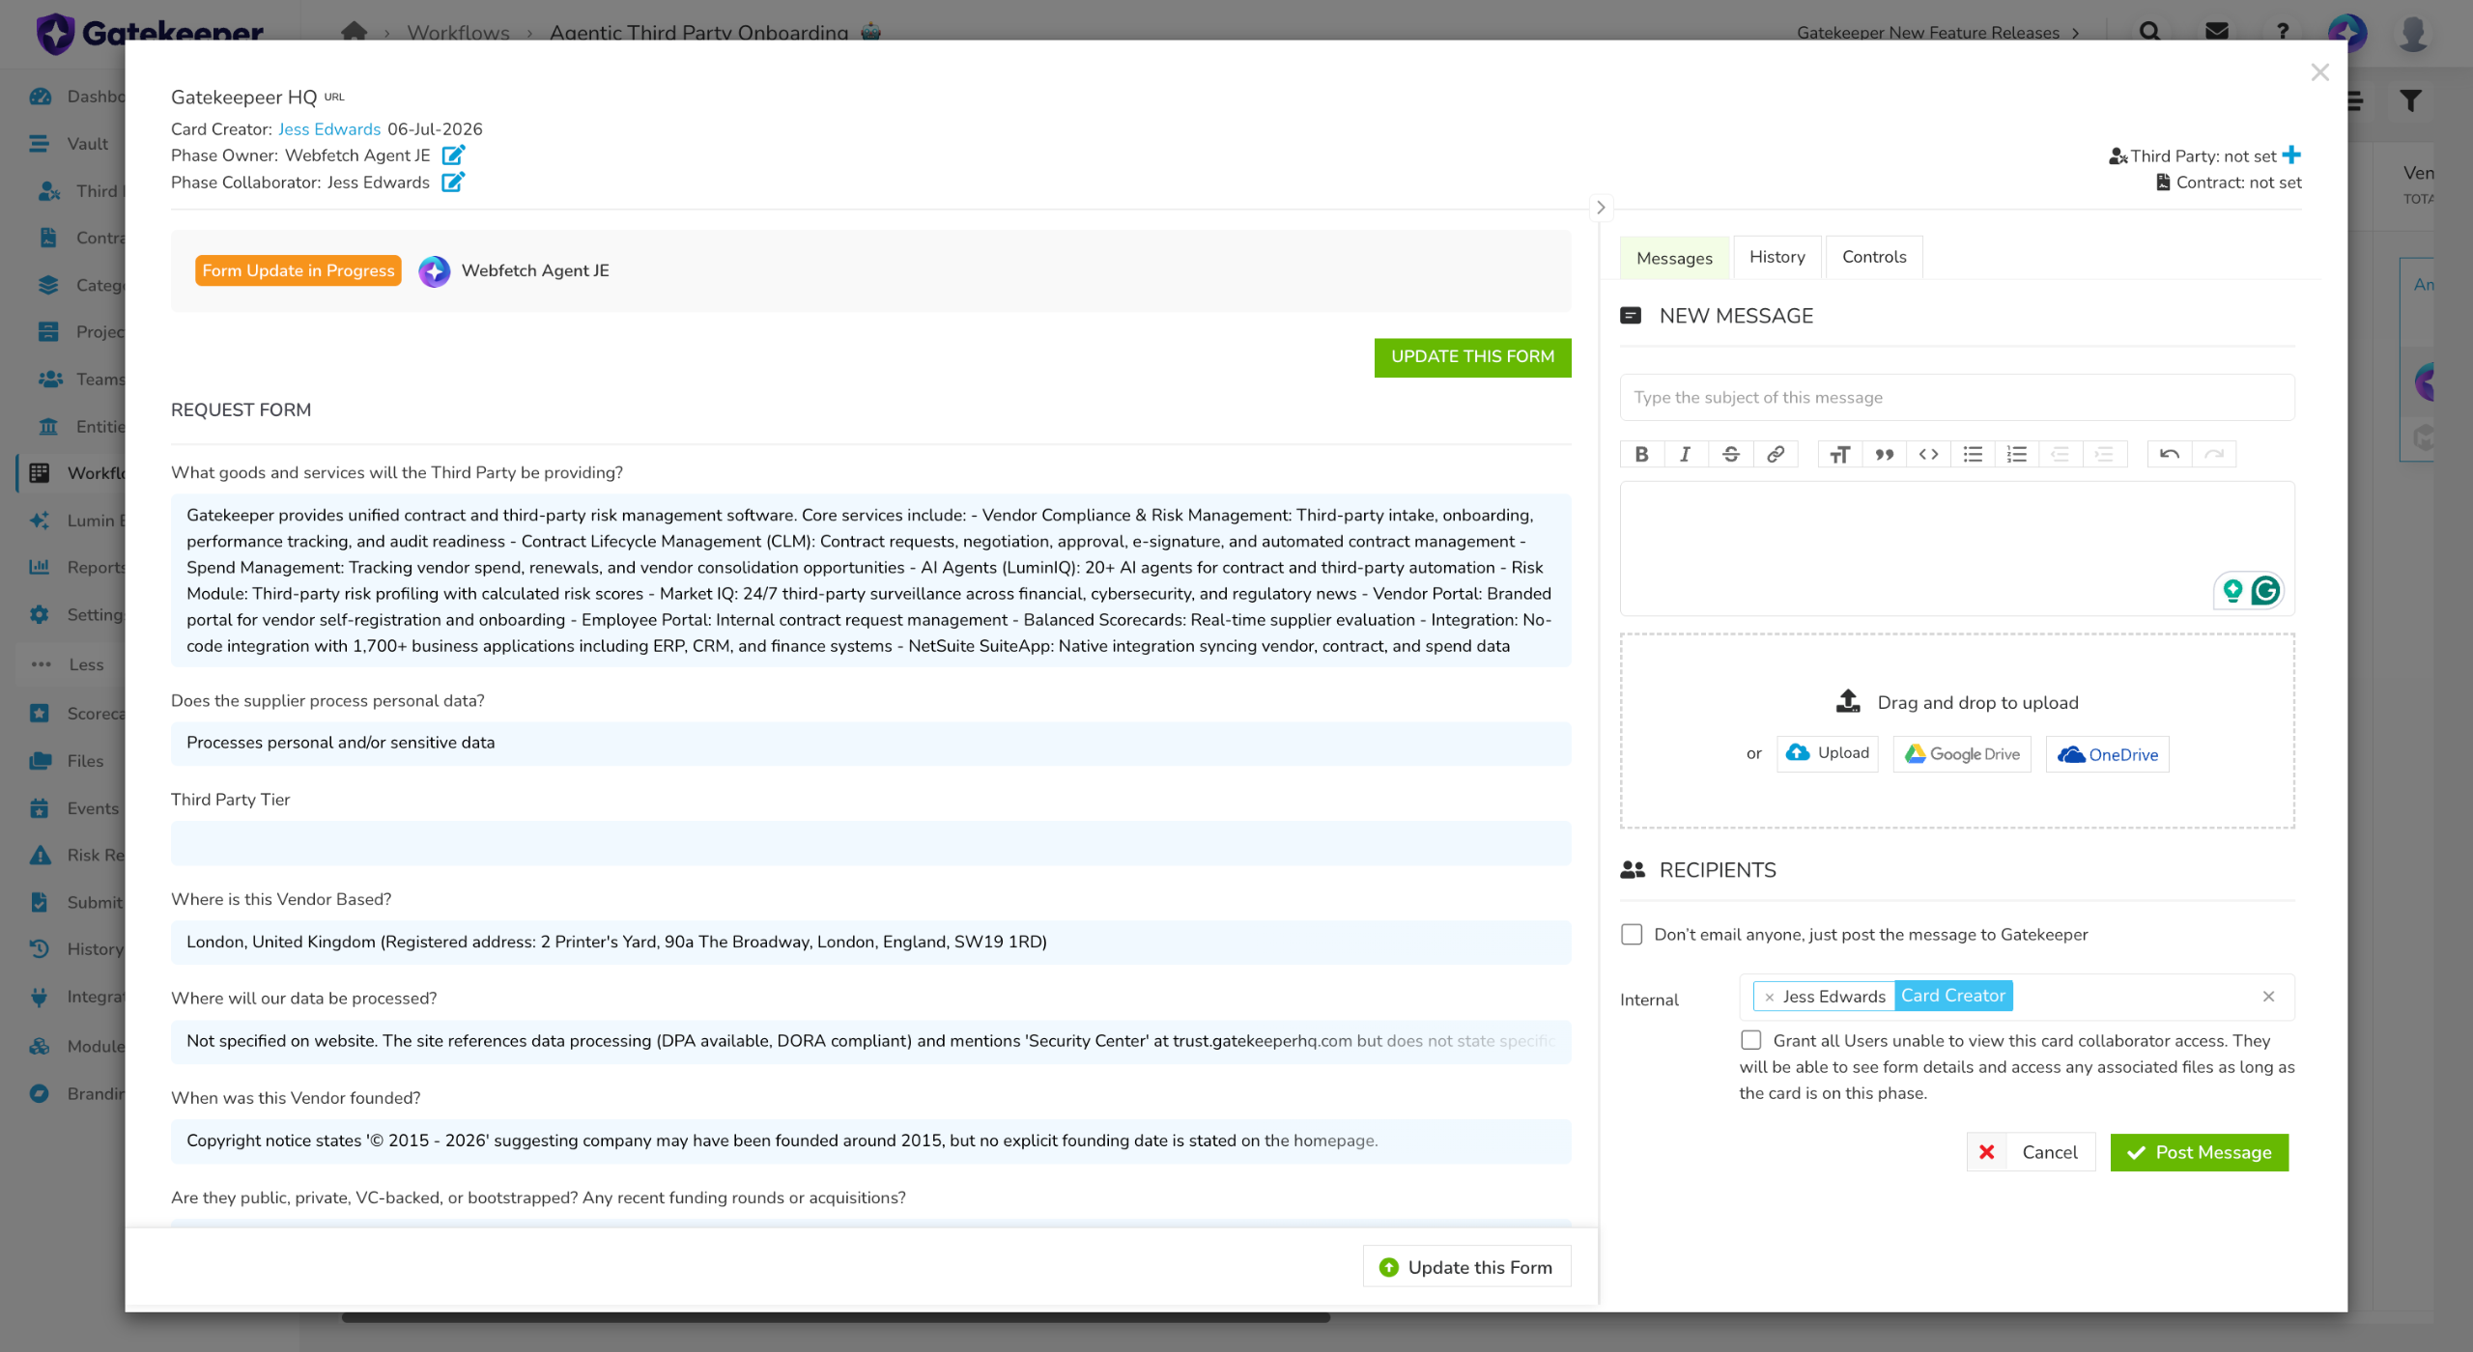Remove Jess Edwards from recipients

click(1769, 997)
